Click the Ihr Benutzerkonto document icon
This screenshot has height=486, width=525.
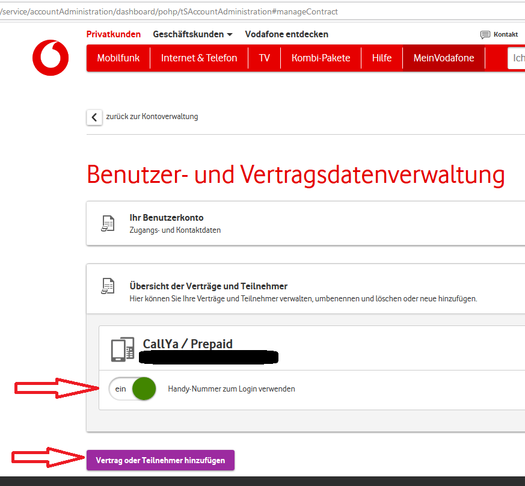click(108, 223)
